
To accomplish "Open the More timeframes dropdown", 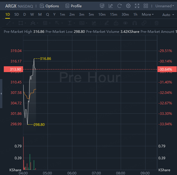I will click(148, 15).
